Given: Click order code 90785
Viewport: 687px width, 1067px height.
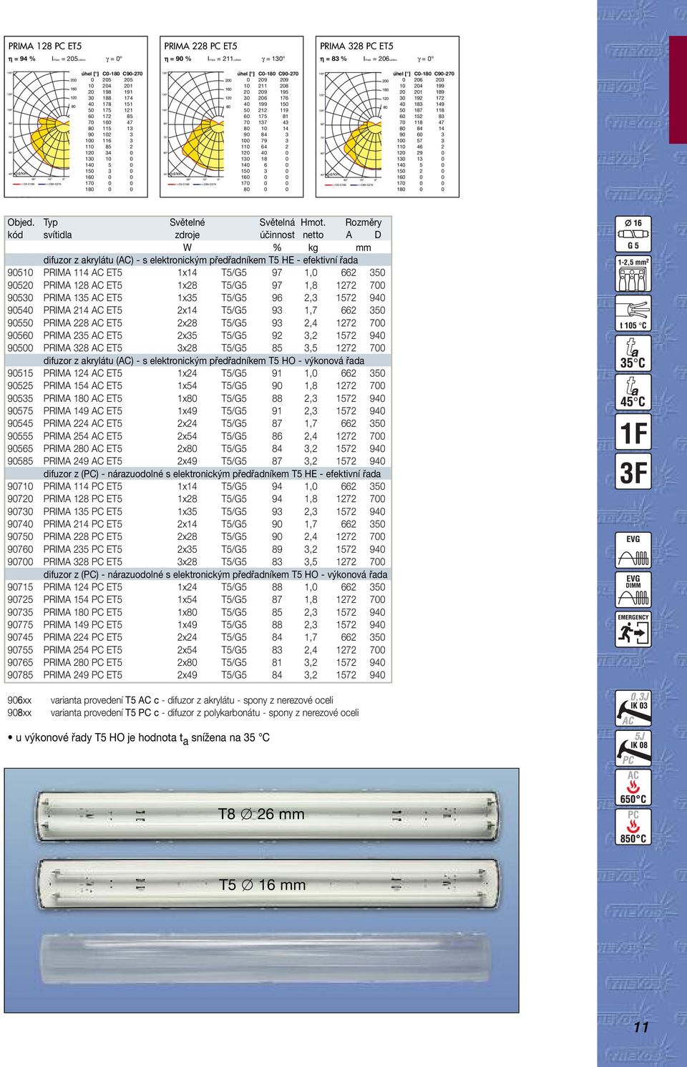Looking at the screenshot, I should pos(20,675).
